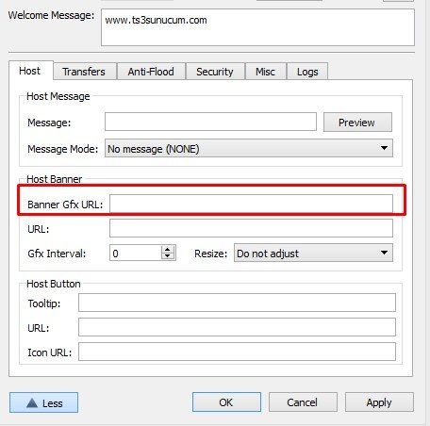Preview the host message

coord(357,122)
